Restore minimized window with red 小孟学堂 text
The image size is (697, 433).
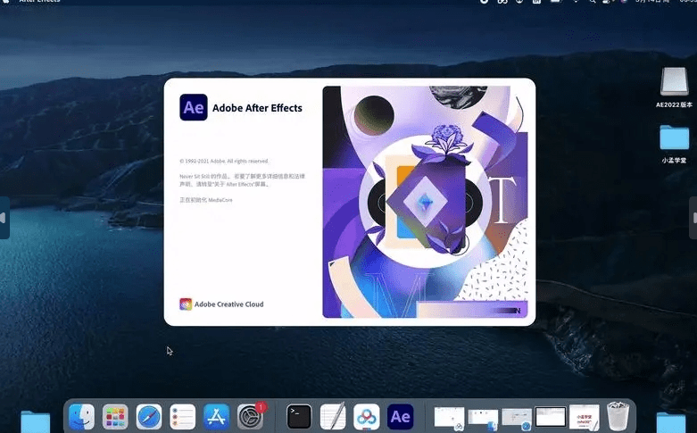(584, 418)
